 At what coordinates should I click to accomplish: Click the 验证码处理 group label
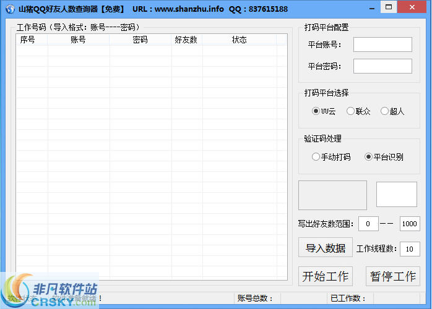tap(322, 138)
